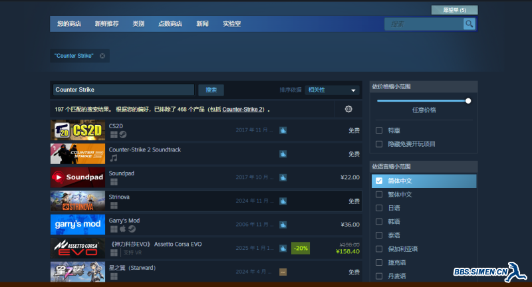
Task: Click the mixed review icon for Starward
Action: 283,272
